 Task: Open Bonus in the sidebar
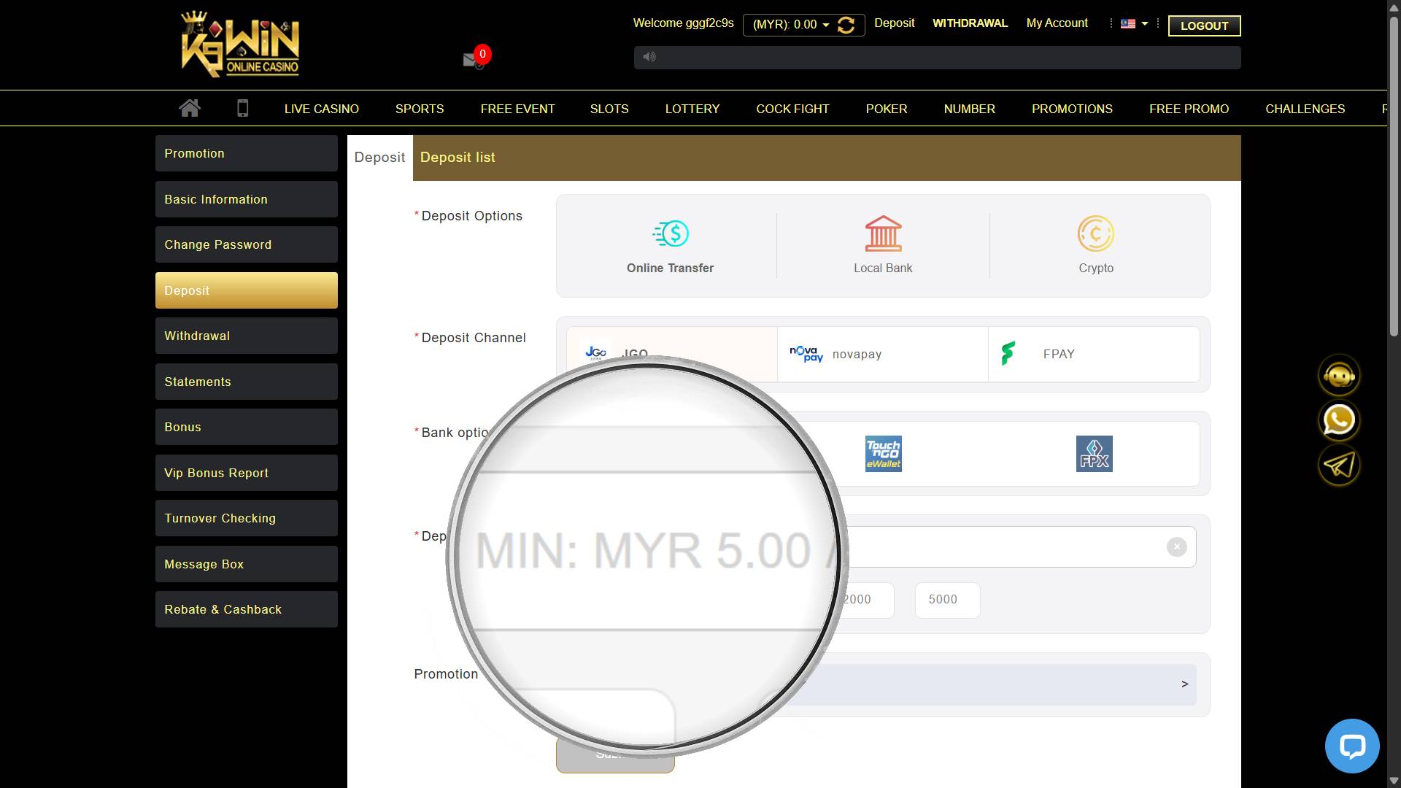[x=247, y=427]
